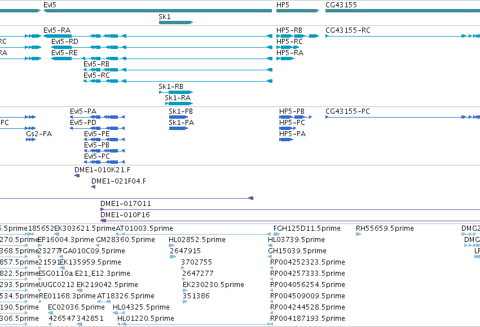Click the AT01003.5prime EST label

click(144, 229)
